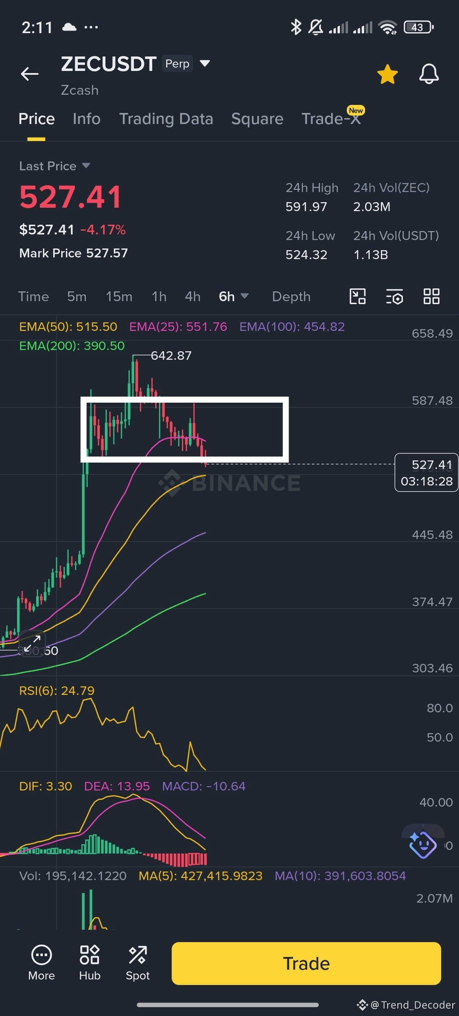Tap the large red 527.41 price
Viewport: 459px width, 1016px height.
[x=71, y=198]
